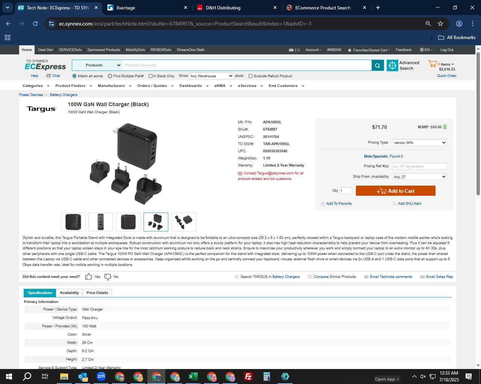Open the SERVICESolv menu item
This screenshot has width=481, height=384.
[70, 50]
